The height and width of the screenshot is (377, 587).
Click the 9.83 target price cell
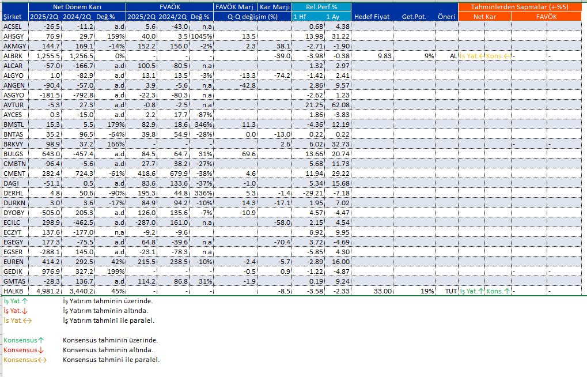[x=384, y=56]
